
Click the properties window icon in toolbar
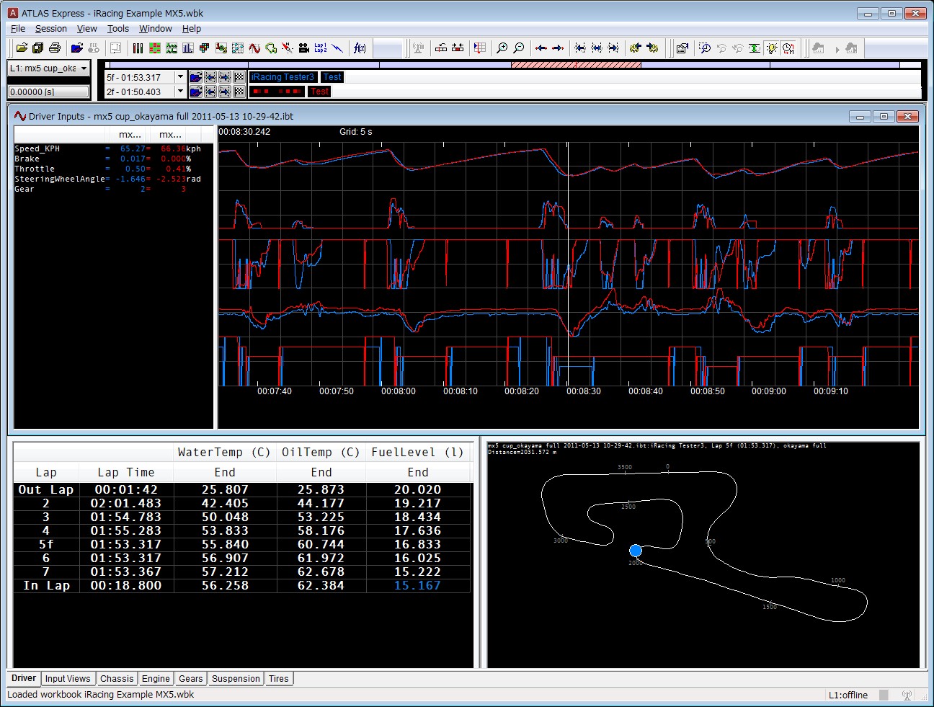(682, 48)
